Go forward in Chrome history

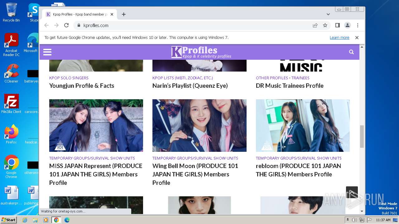56,26
